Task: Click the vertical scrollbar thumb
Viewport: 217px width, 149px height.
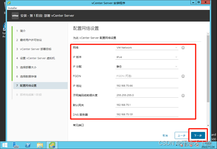Action: 208,69
